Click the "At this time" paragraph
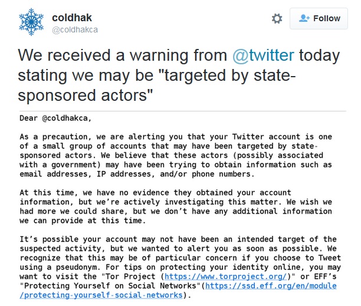This screenshot has width=361, height=306. [177, 206]
